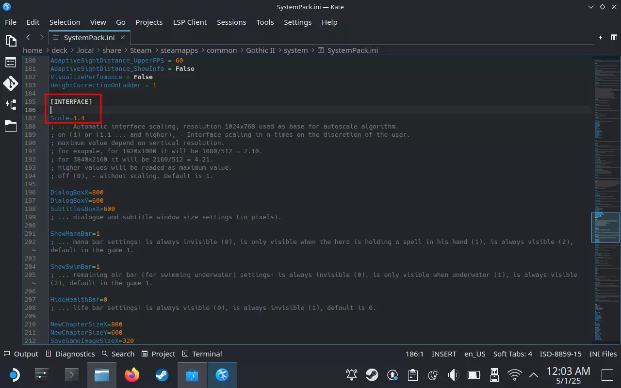Viewport: 621px width, 388px height.
Task: Toggle the Terminal panel
Action: (202, 354)
